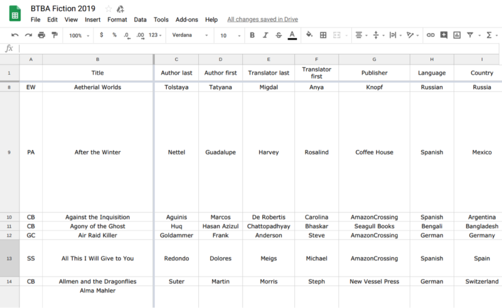Click the Filter funnel icon
This screenshot has height=308, width=502.
470,35
